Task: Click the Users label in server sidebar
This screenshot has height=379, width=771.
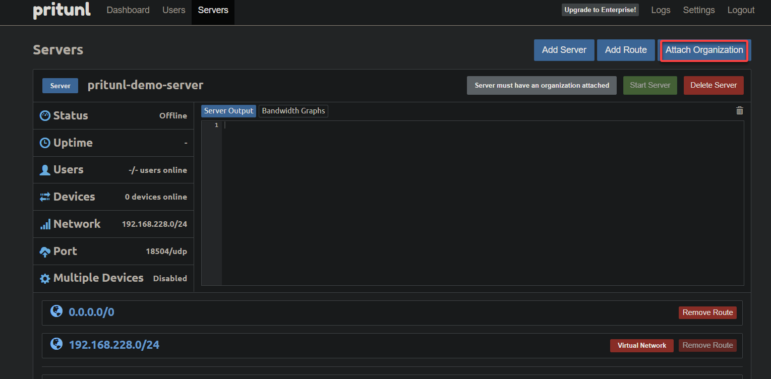Action: pos(69,169)
